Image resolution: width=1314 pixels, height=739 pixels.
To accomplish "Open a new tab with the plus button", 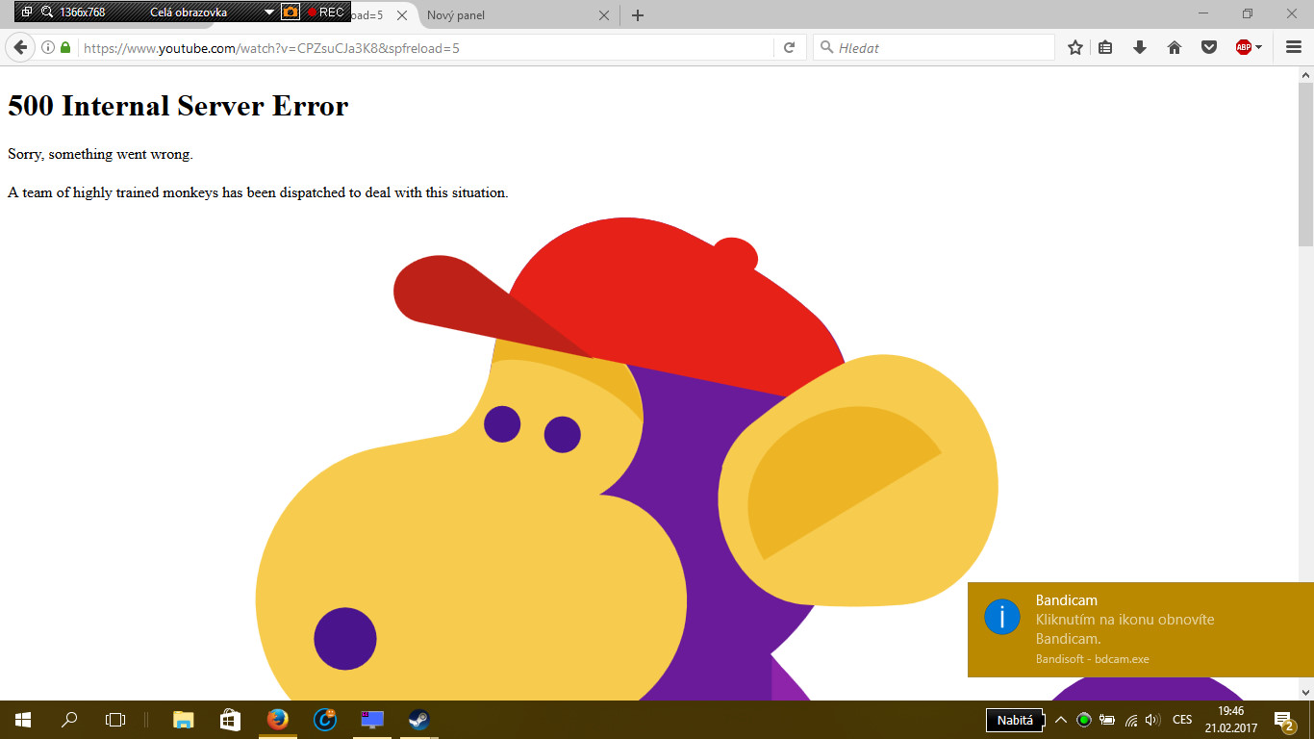I will point(637,15).
